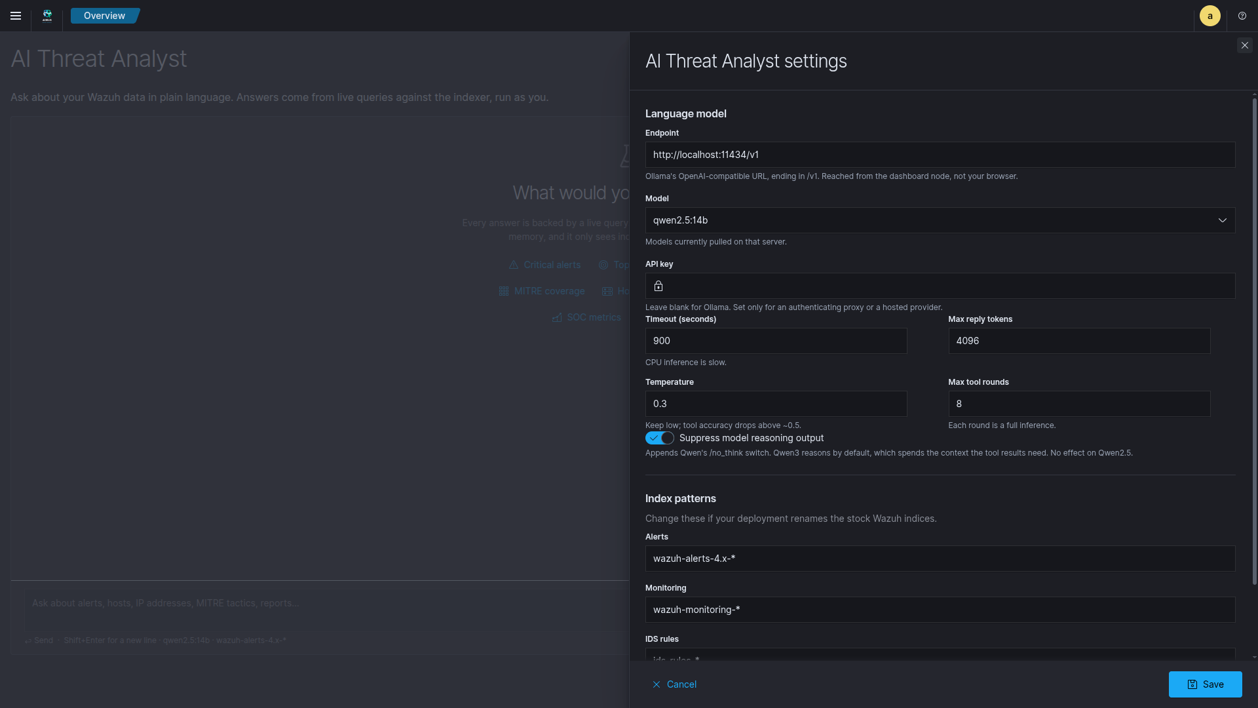
Task: Select the SOC metrics suggestion
Action: [x=586, y=317]
